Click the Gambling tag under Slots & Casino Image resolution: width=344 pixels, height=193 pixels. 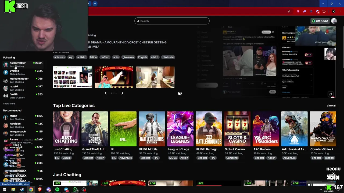coord(232,158)
